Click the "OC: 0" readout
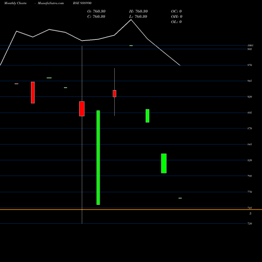This screenshot has width=262, height=262. [177, 12]
